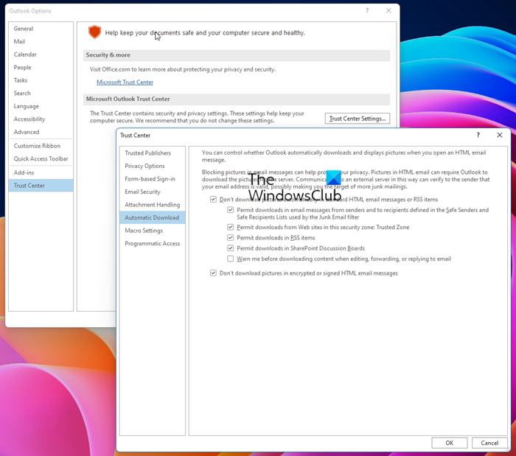This screenshot has height=456, width=516.
Task: Toggle Permit downloads from Safe Senders lists
Action: tap(230, 210)
